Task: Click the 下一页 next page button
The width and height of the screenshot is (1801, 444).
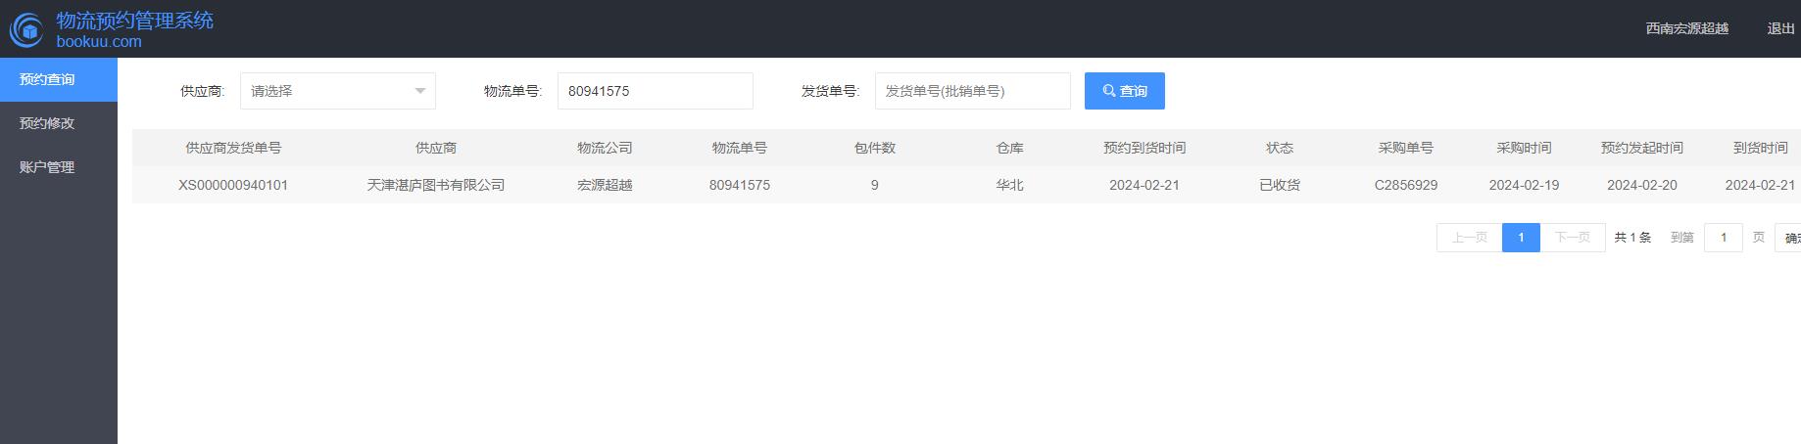Action: 1572,238
